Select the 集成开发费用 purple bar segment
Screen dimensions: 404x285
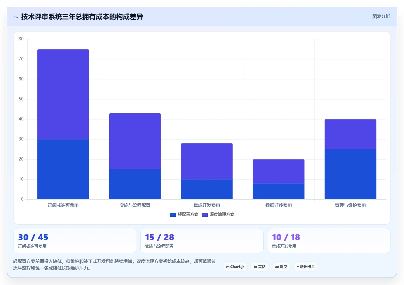(x=207, y=161)
